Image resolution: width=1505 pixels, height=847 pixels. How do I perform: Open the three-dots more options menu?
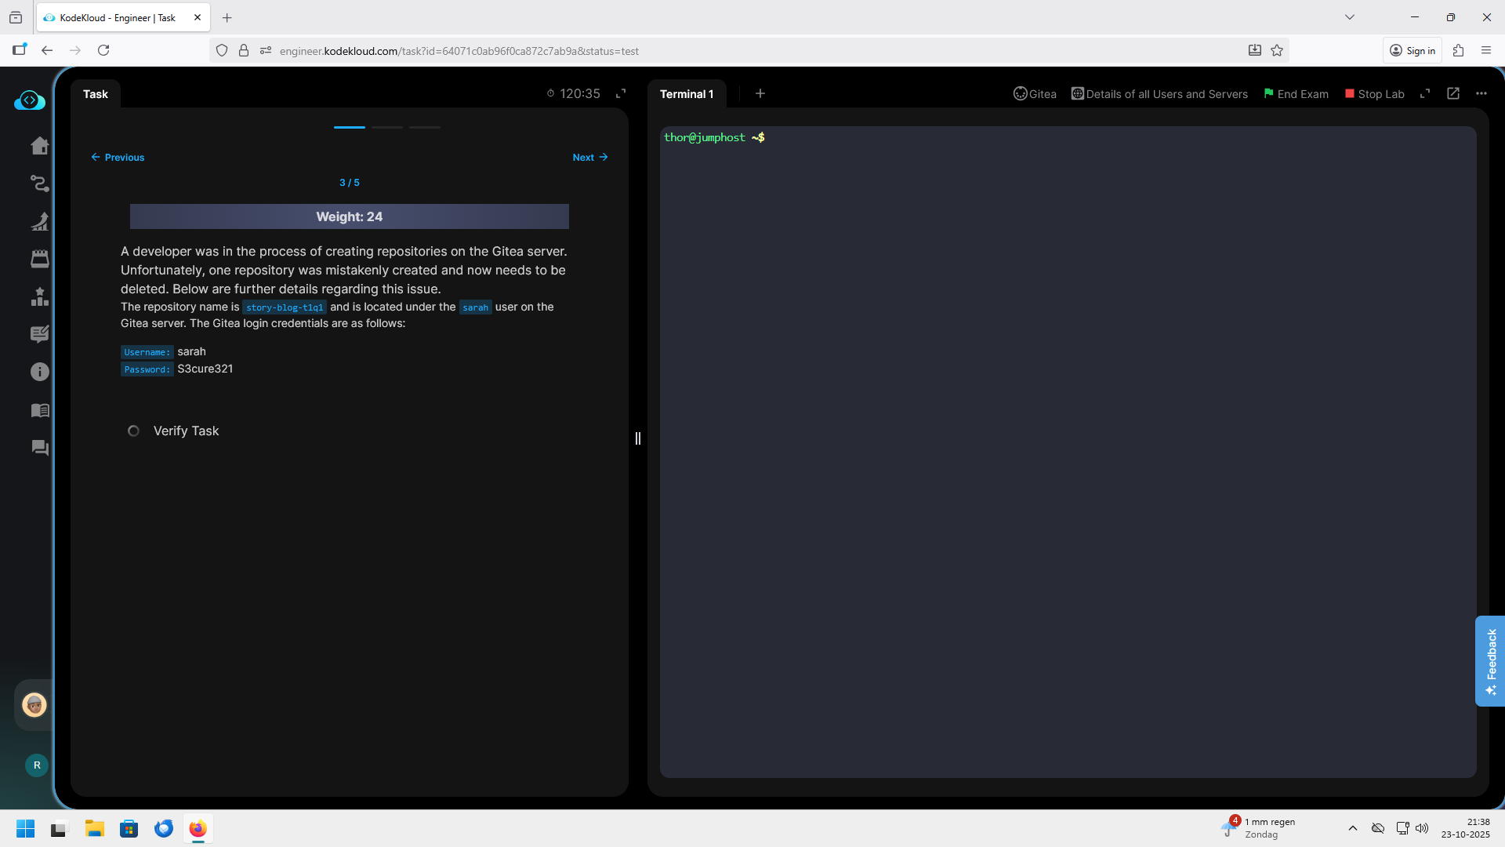[x=1481, y=93]
